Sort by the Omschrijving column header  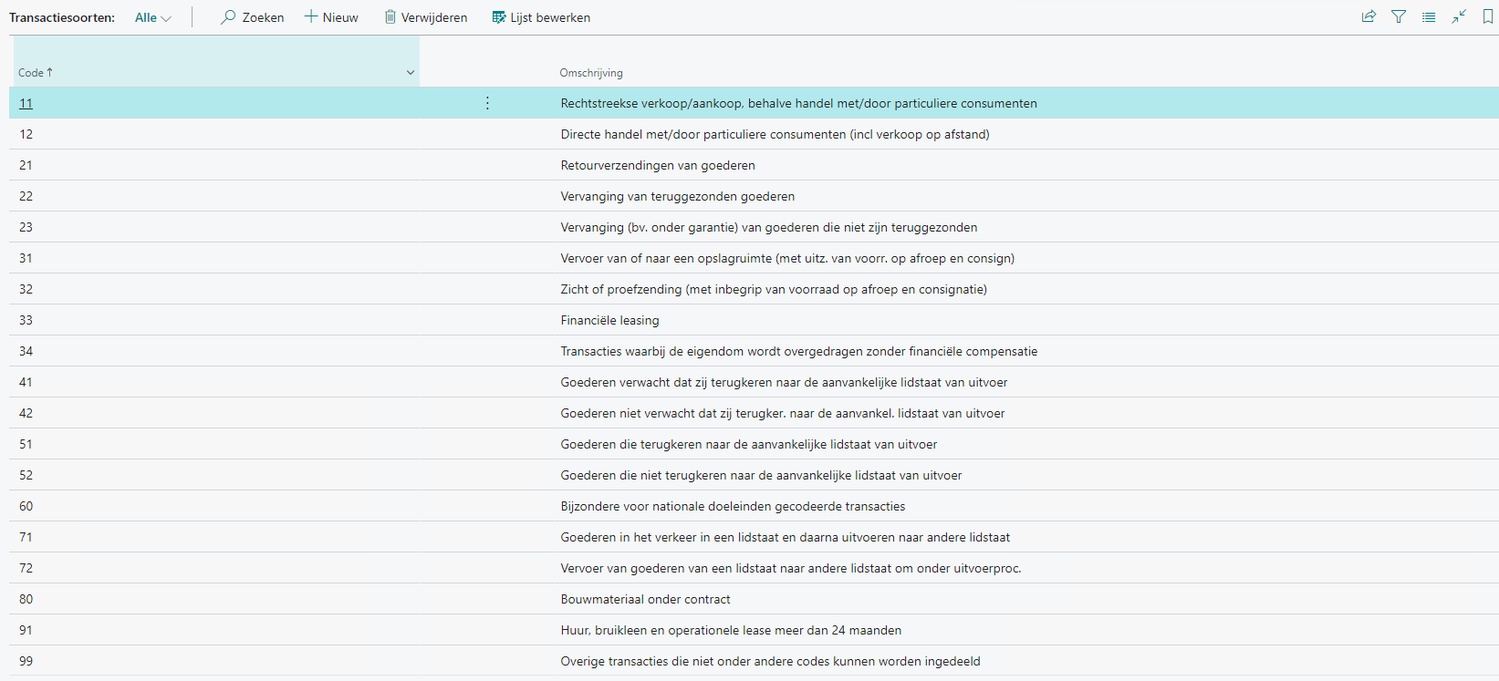click(591, 73)
